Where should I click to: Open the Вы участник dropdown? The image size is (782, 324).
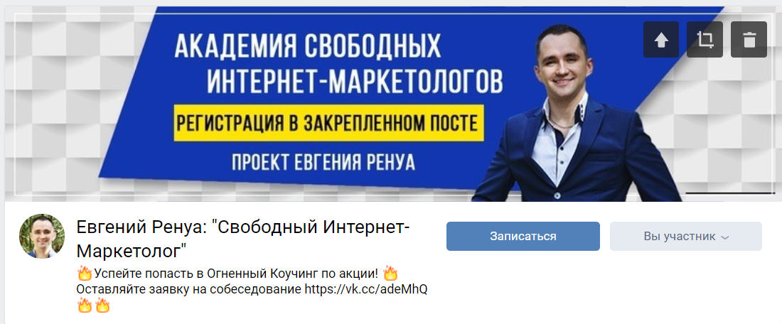[686, 237]
